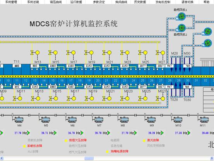Click the M13 burner valve icon
This screenshot has width=214, height=161.
(32, 53)
